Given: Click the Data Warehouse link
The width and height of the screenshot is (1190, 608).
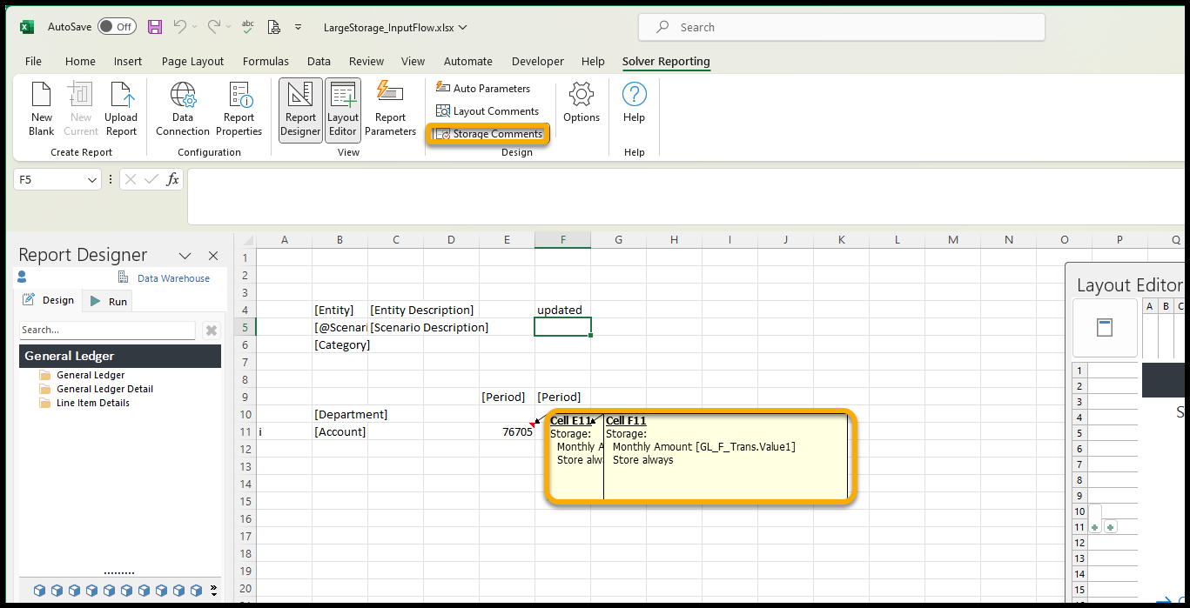Looking at the screenshot, I should (x=173, y=278).
